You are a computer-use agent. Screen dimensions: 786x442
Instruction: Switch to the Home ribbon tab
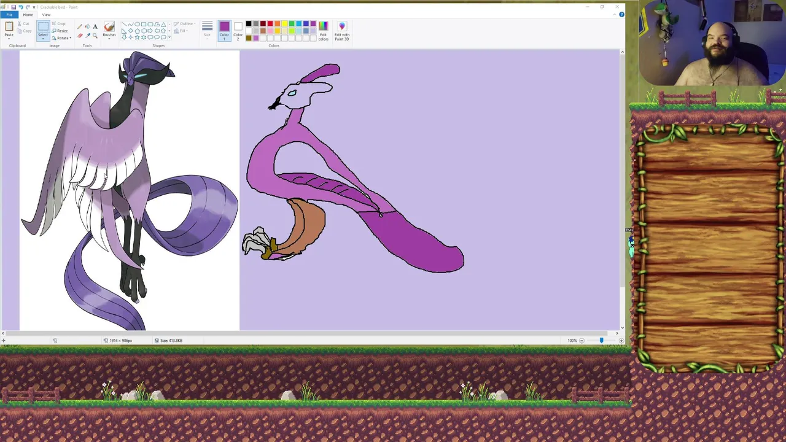tap(28, 15)
